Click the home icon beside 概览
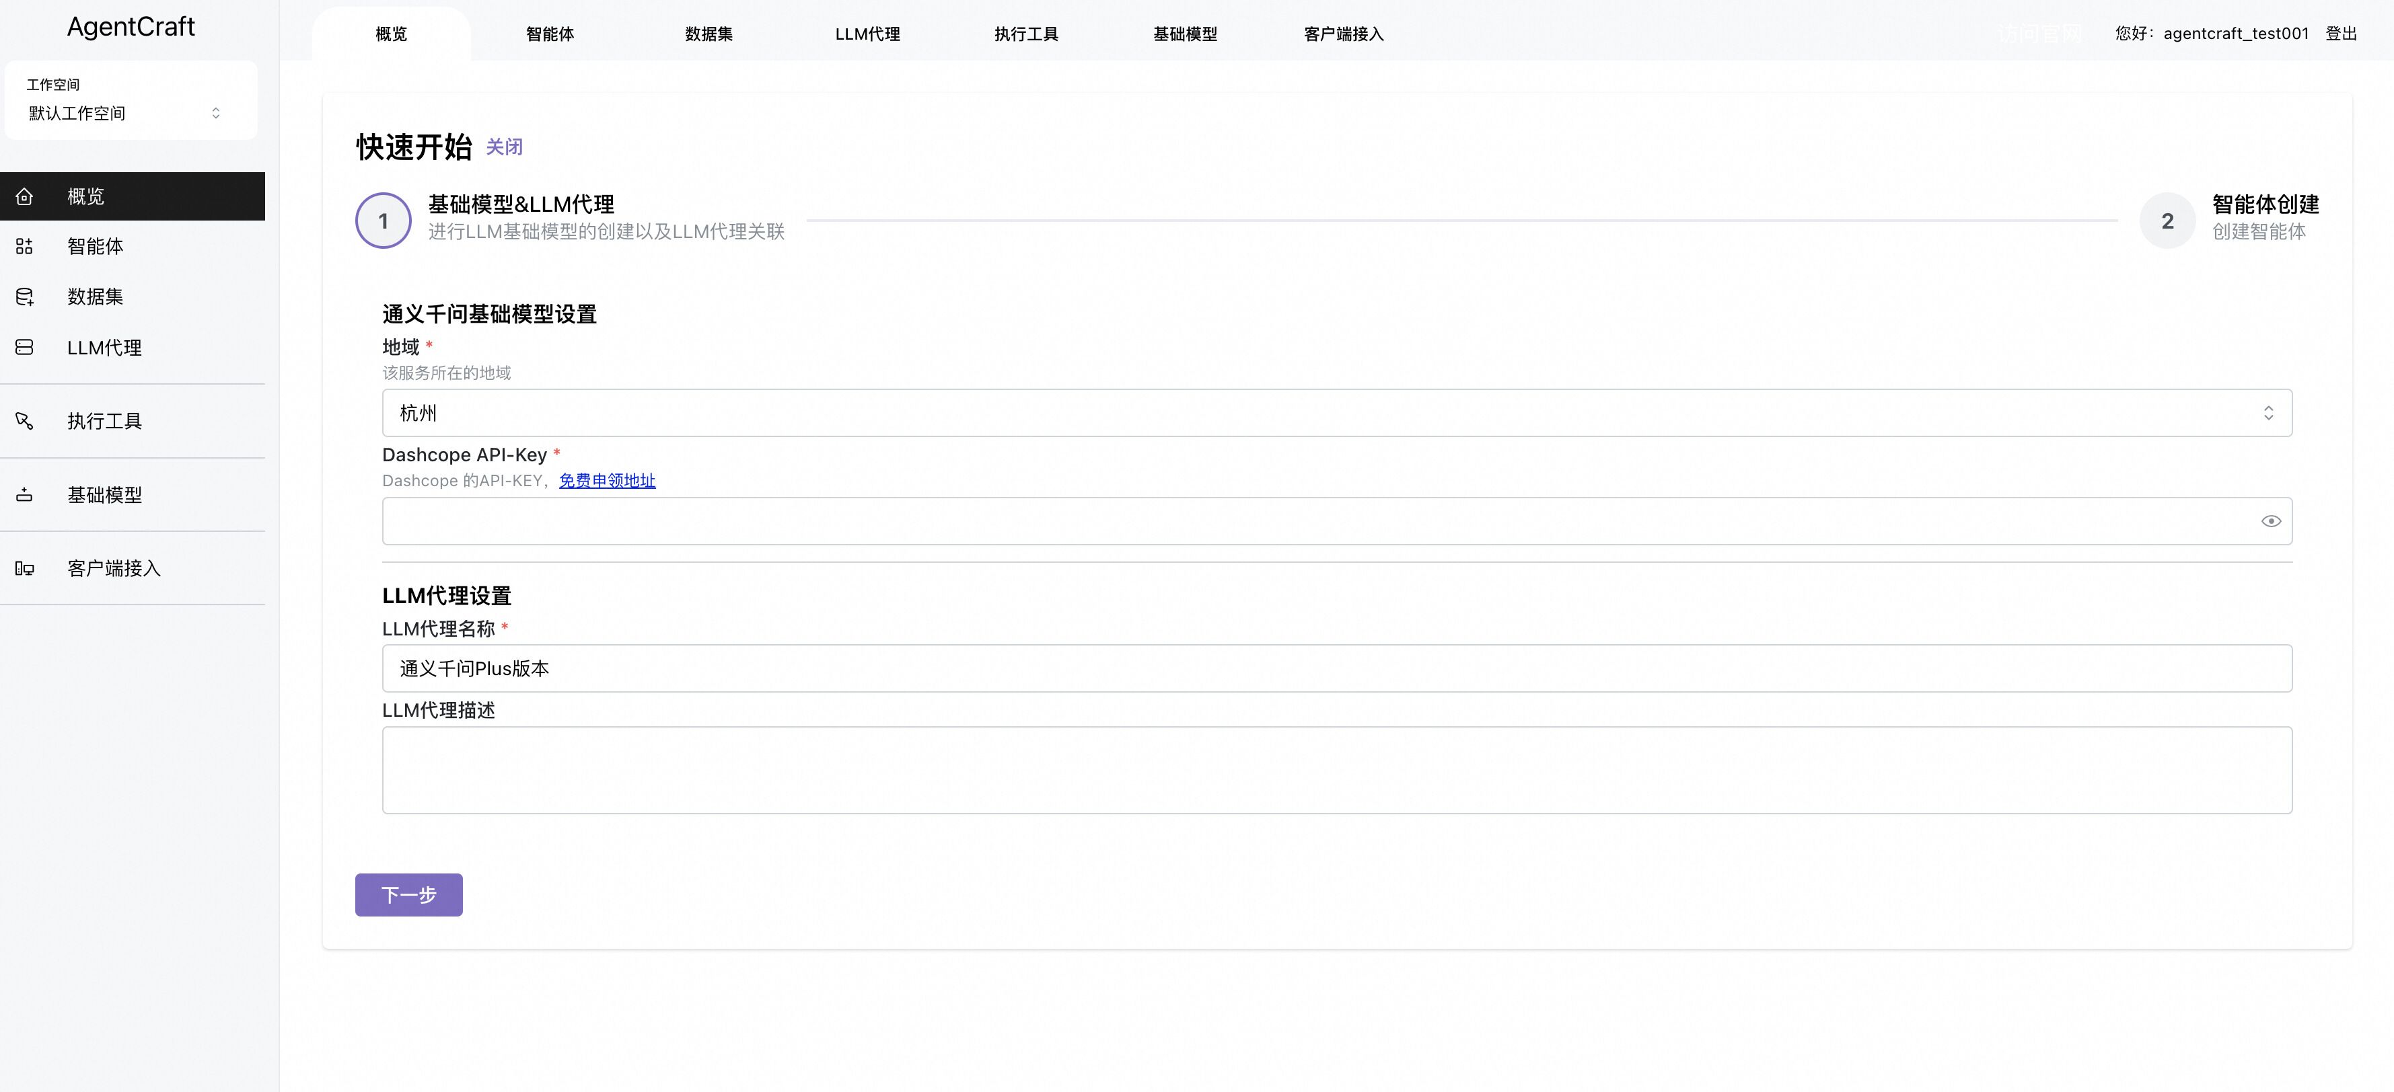Screen dimensions: 2394x1092 25,196
